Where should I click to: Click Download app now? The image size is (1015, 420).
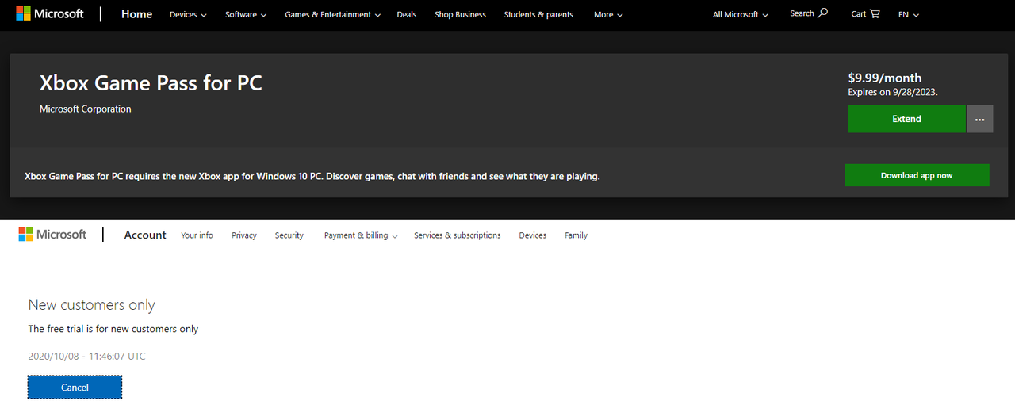(x=917, y=175)
